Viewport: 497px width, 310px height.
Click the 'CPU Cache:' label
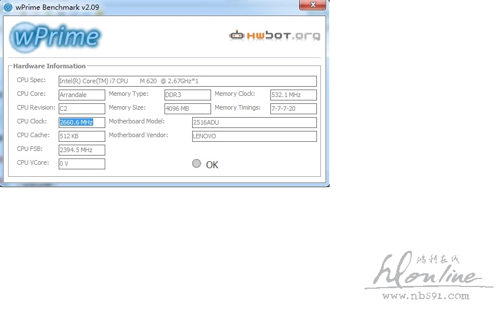click(33, 135)
